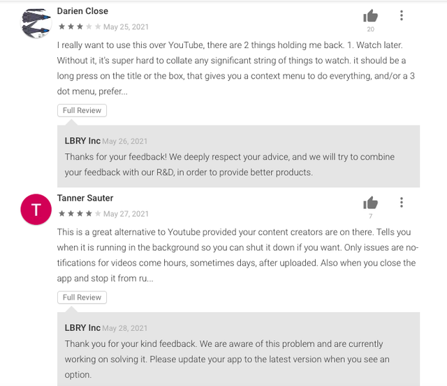
Task: Click the fifth empty star on Darien's rating
Action: (x=98, y=26)
